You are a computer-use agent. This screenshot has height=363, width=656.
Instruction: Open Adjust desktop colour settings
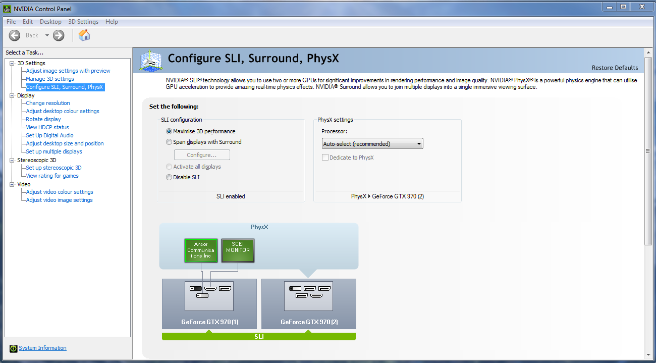pos(63,111)
